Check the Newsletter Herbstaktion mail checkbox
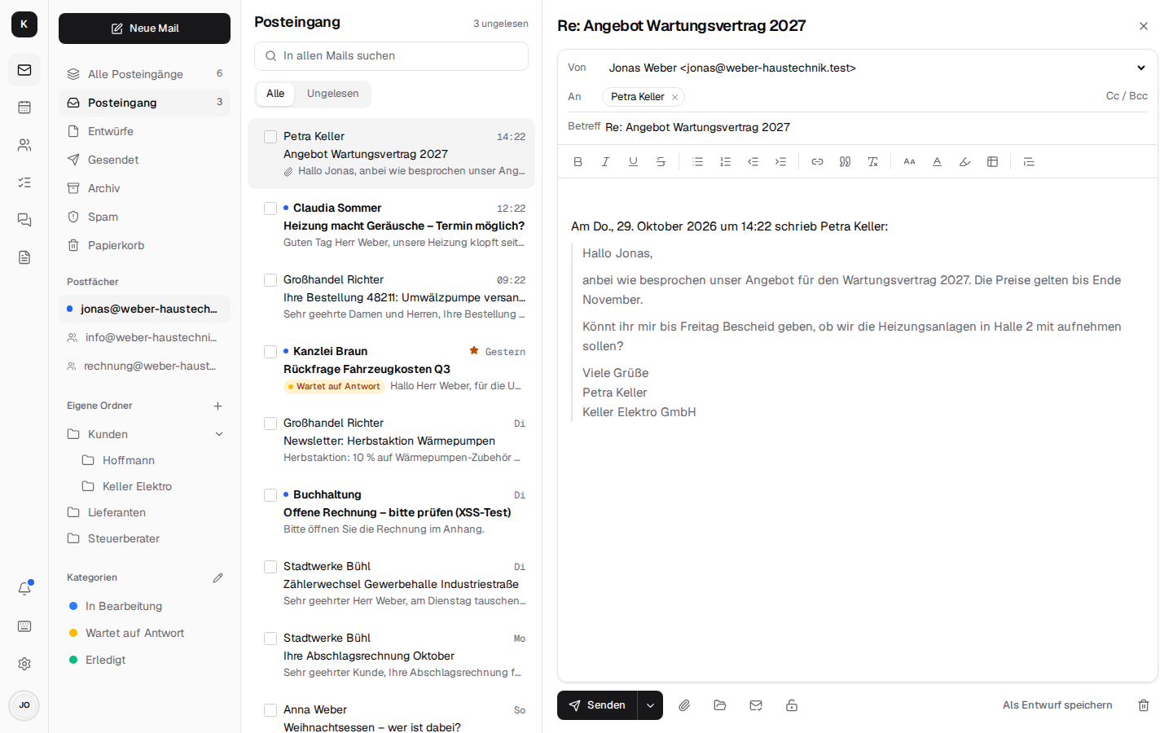This screenshot has height=733, width=1173. (270, 424)
